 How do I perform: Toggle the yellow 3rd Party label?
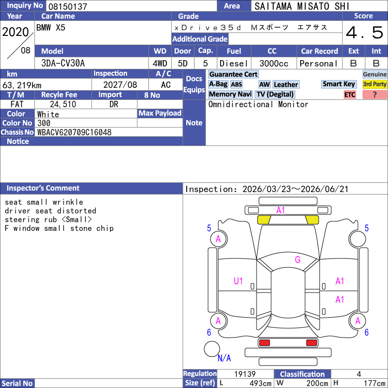[x=375, y=84]
